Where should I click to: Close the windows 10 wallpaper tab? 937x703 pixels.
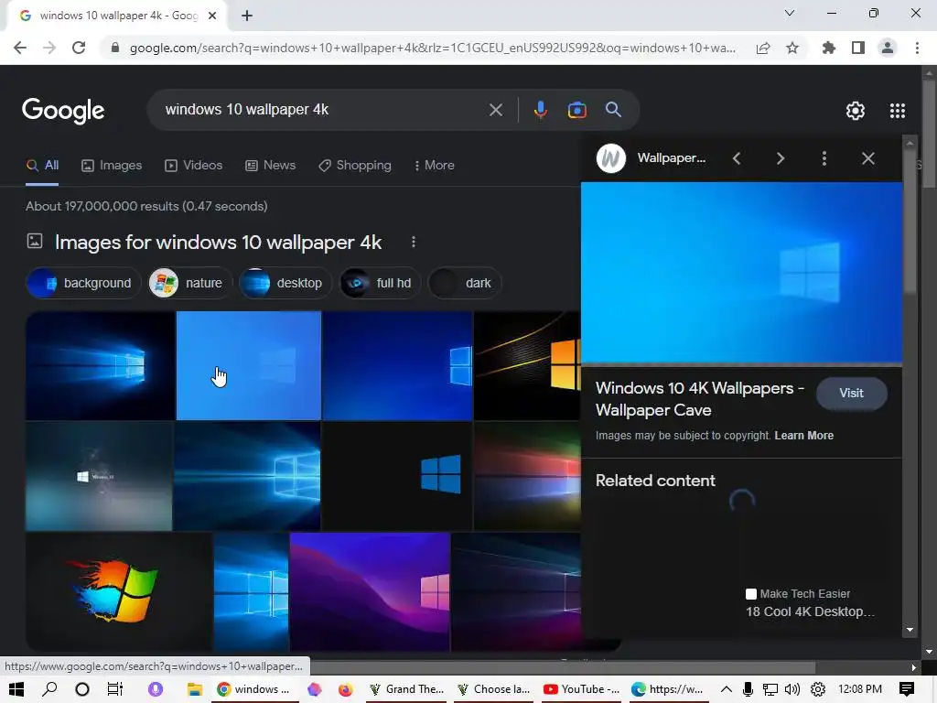click(212, 16)
